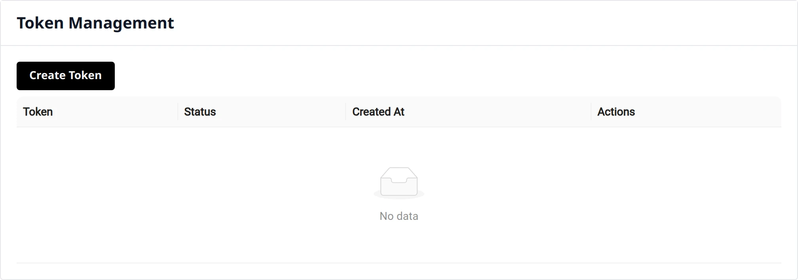Select the Token column header
Screen dimensions: 798x280
[x=38, y=112]
